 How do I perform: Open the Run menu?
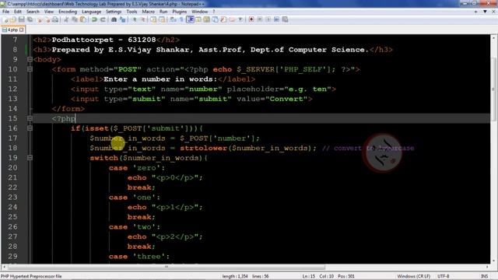pyautogui.click(x=163, y=12)
